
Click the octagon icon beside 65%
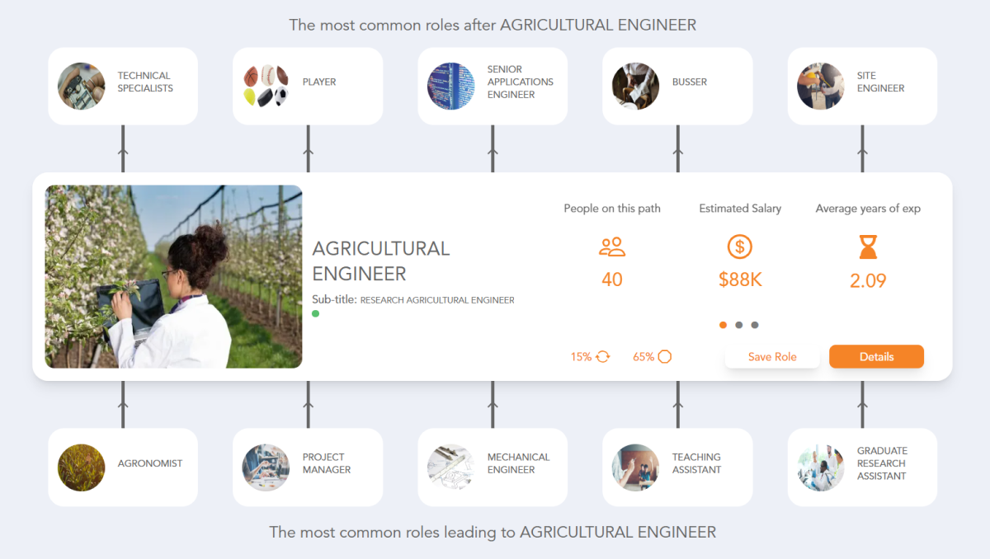[665, 356]
